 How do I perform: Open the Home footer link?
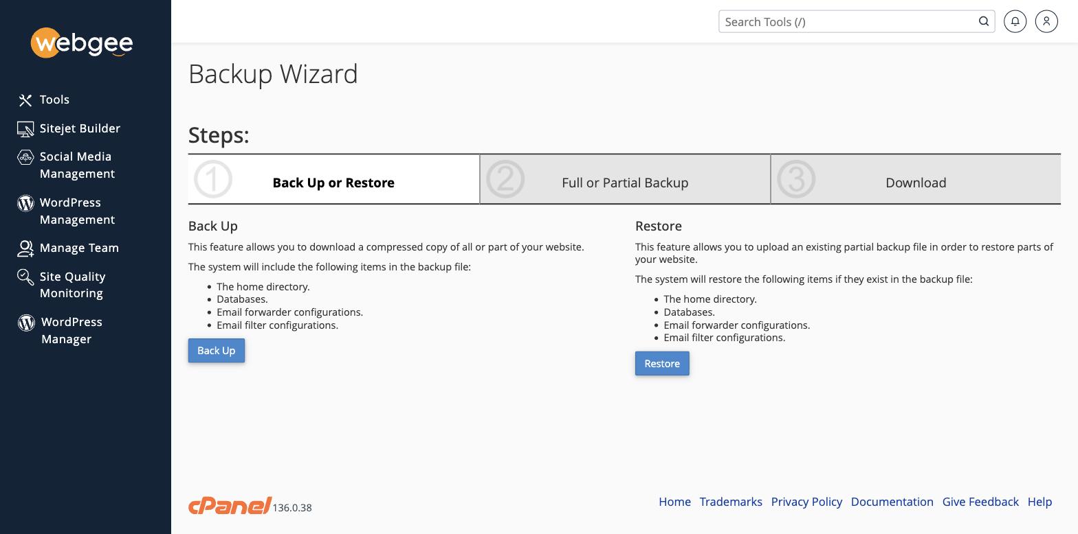coord(674,502)
